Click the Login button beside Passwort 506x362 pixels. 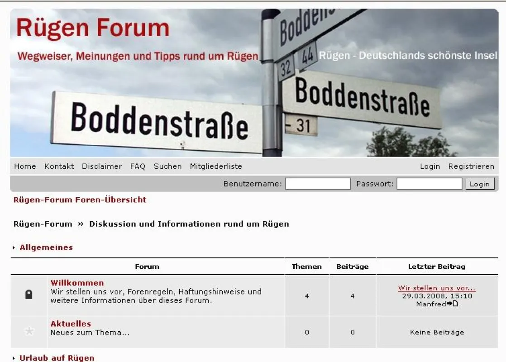click(480, 184)
